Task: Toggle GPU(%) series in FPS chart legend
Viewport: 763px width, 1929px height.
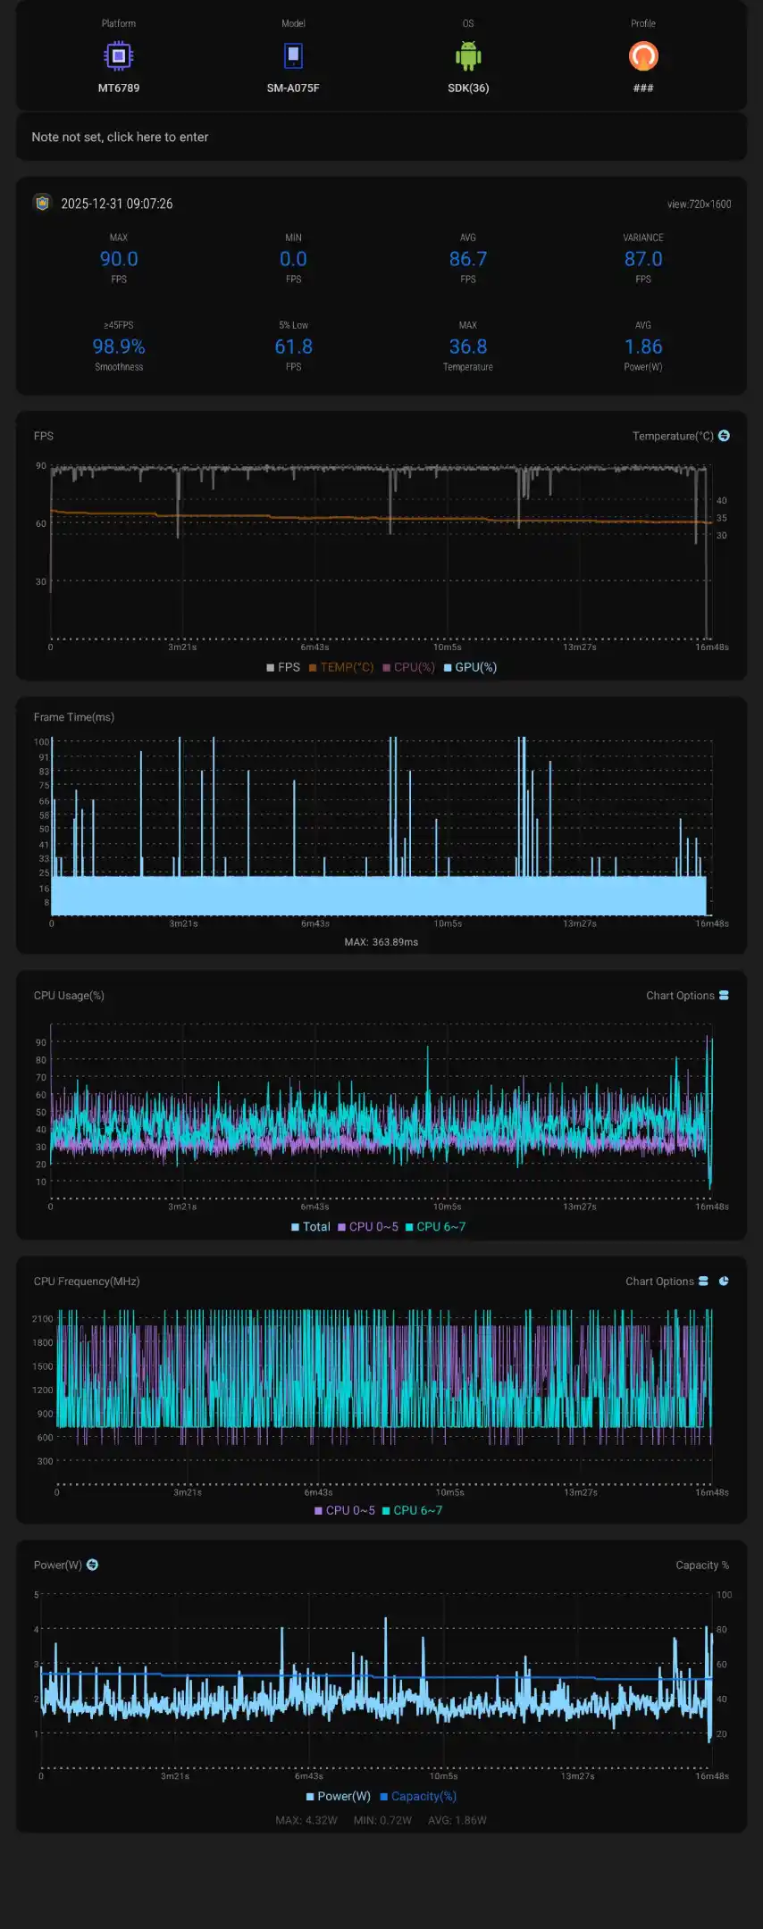Action: 470,667
